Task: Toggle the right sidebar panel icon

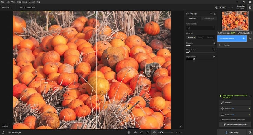Action: 250,7
